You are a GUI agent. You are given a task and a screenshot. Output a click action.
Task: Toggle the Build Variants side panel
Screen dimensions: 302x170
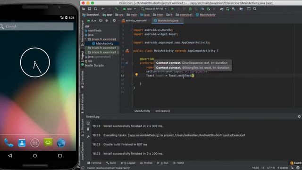click(x=83, y=103)
